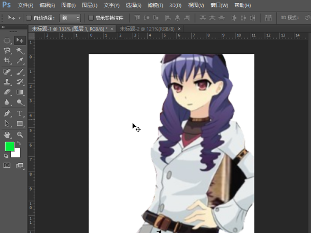Change screen mode button
Image resolution: width=311 pixels, height=233 pixels.
coord(20,166)
